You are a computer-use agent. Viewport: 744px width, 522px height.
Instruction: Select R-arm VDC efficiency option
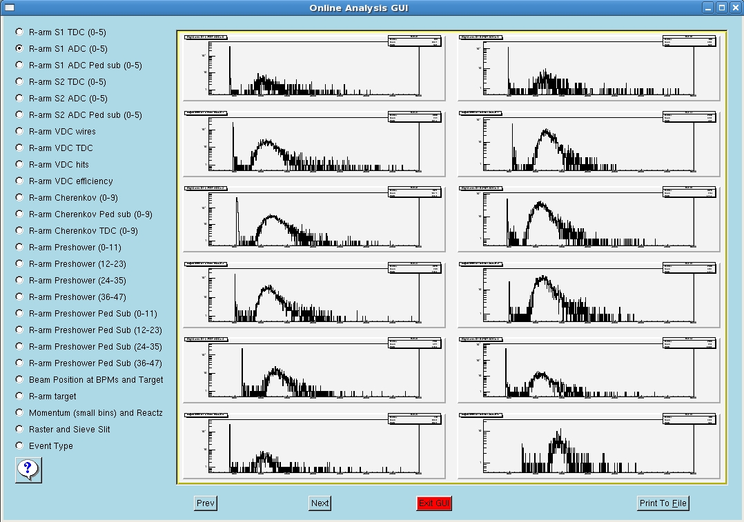[x=64, y=181]
